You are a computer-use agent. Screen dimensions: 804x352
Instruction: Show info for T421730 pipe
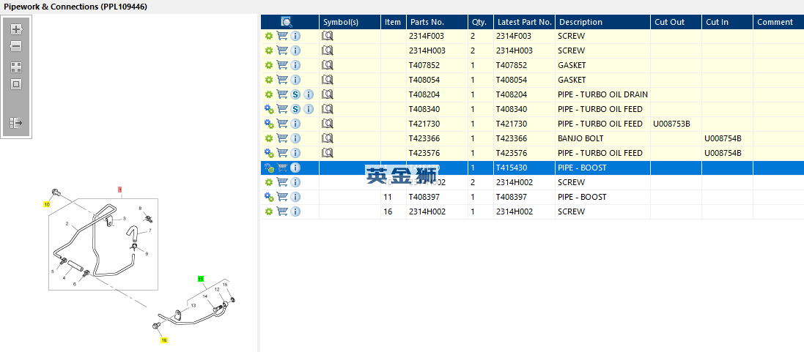295,124
